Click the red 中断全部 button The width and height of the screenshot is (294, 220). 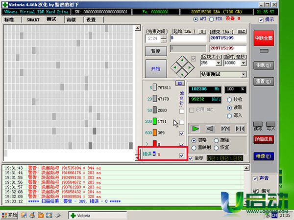tap(264, 38)
